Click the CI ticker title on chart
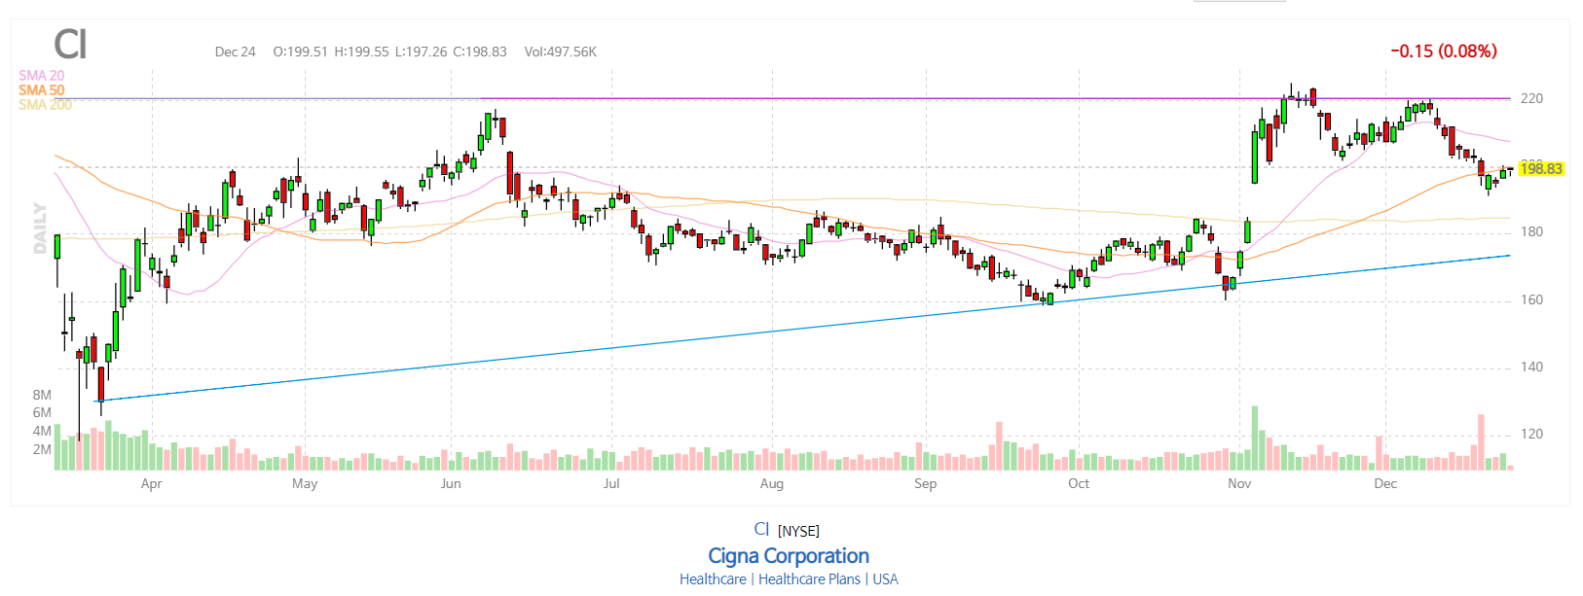This screenshot has height=596, width=1583. tap(70, 45)
